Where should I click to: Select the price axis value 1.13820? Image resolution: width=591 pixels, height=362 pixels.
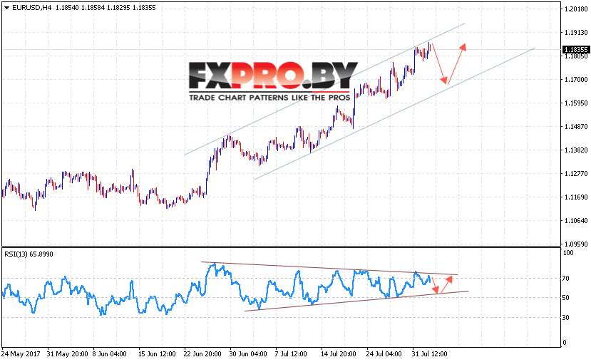point(576,150)
